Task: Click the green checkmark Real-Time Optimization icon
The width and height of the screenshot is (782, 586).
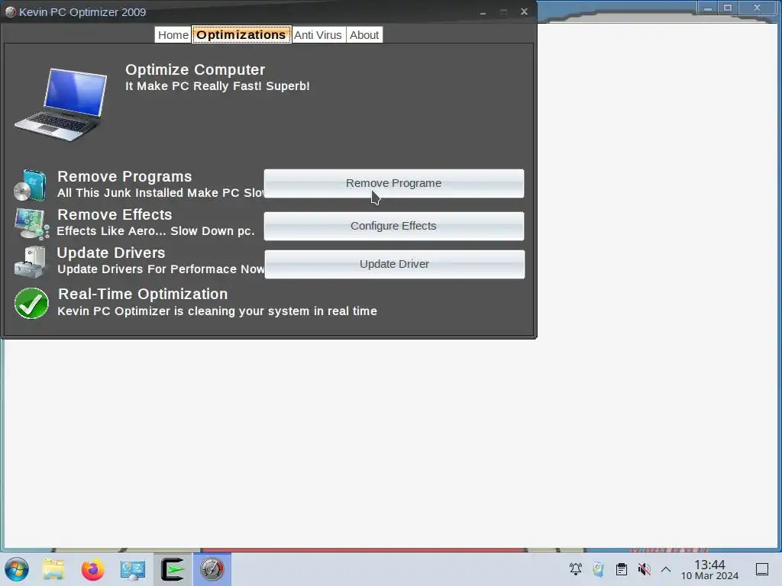Action: pyautogui.click(x=31, y=303)
